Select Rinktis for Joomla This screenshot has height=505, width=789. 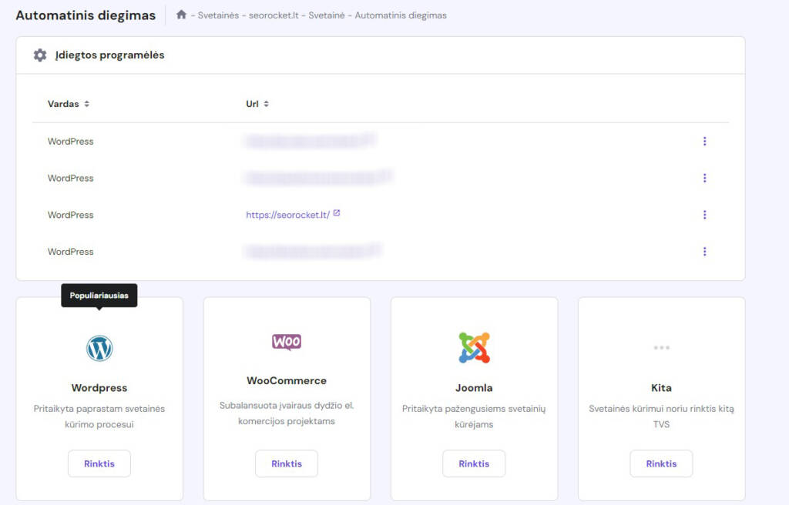pyautogui.click(x=474, y=463)
